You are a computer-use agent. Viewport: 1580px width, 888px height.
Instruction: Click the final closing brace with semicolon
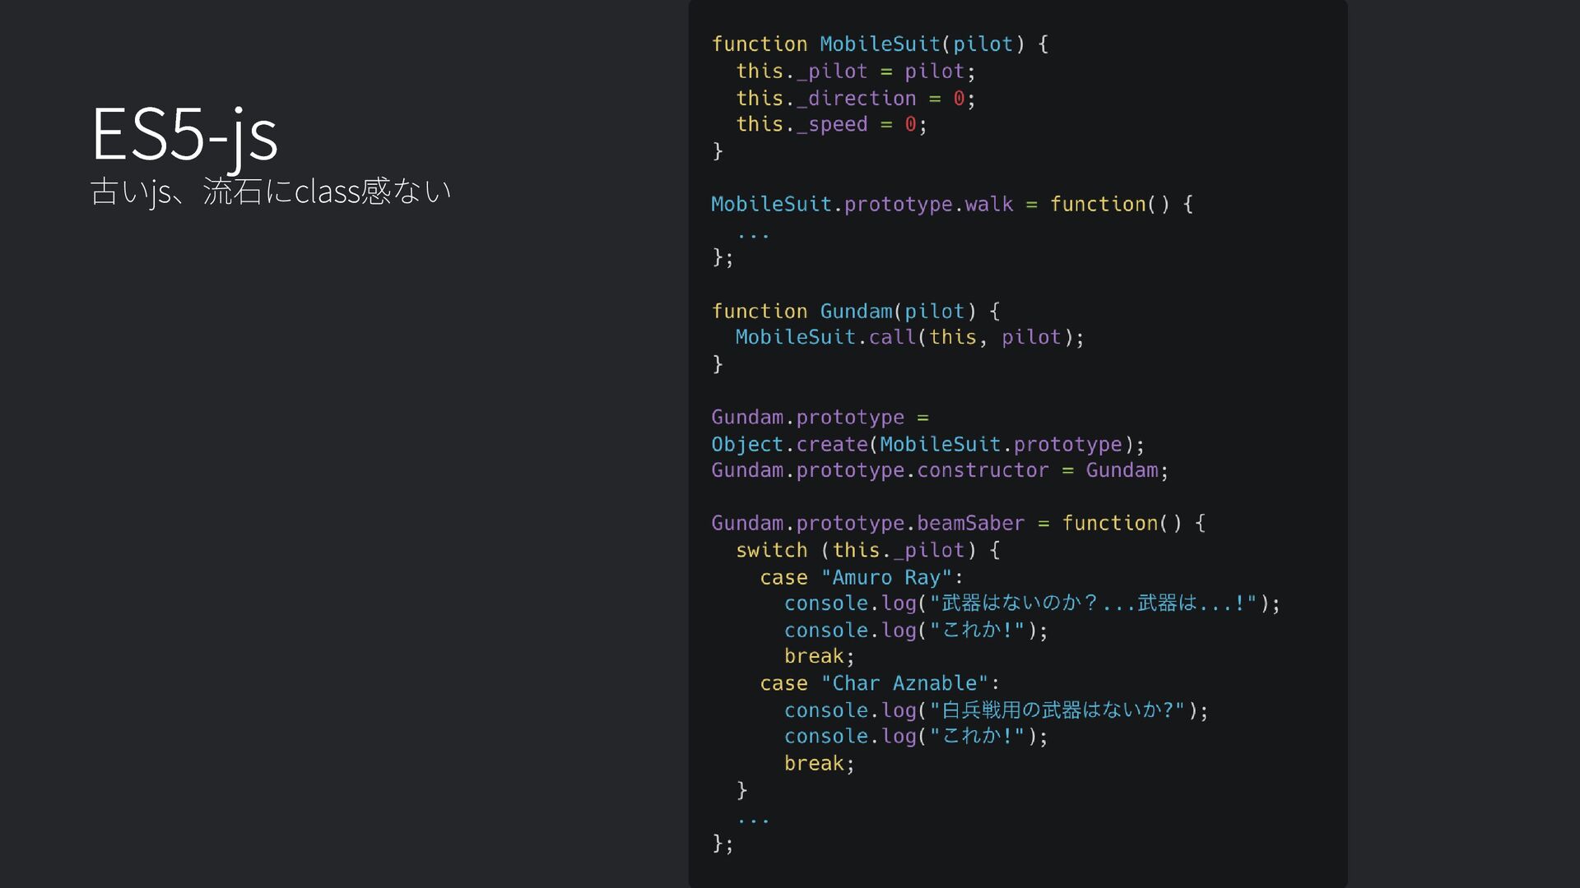click(722, 844)
